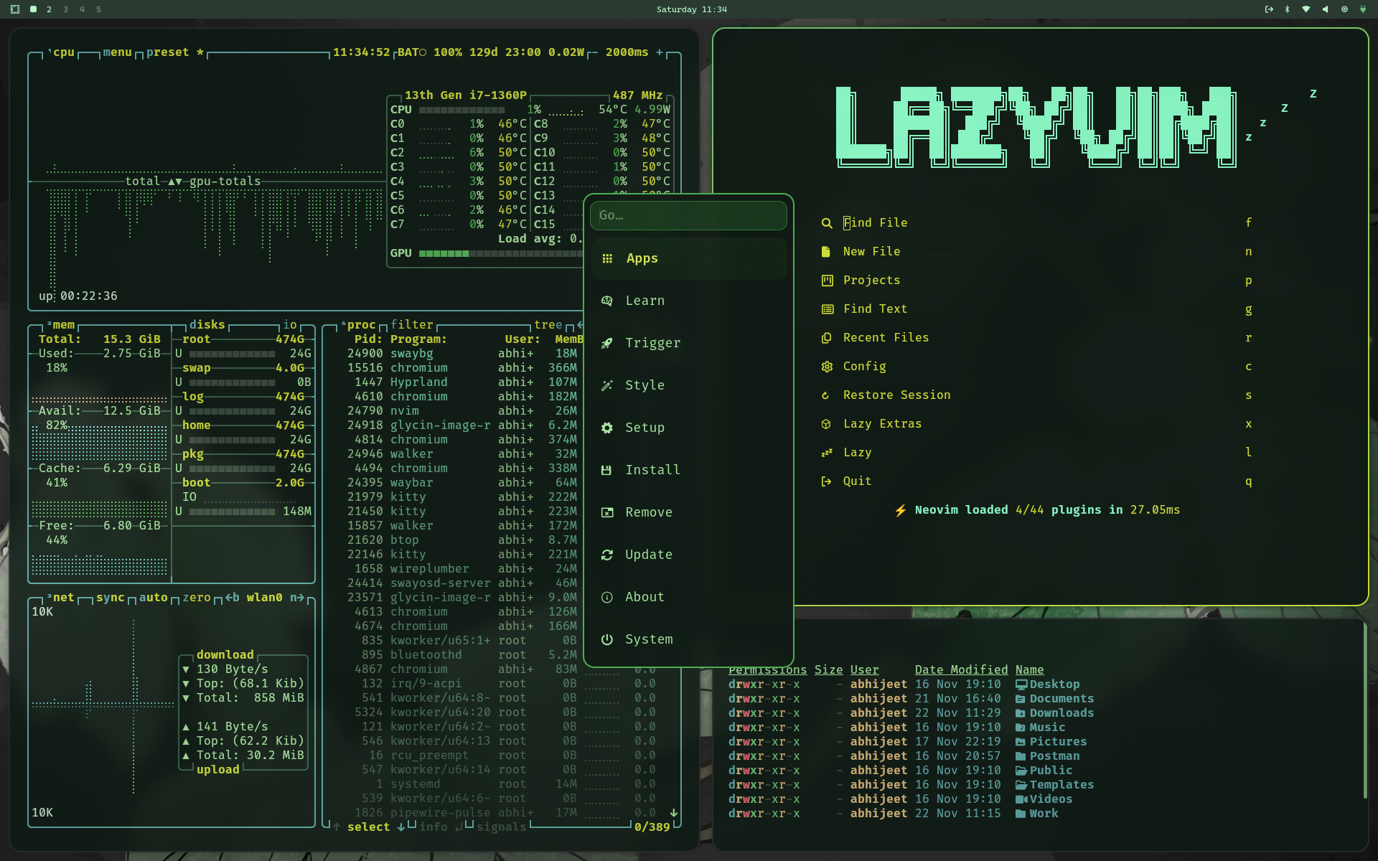This screenshot has width=1378, height=861.
Task: Select next process with select down arrow
Action: (400, 827)
